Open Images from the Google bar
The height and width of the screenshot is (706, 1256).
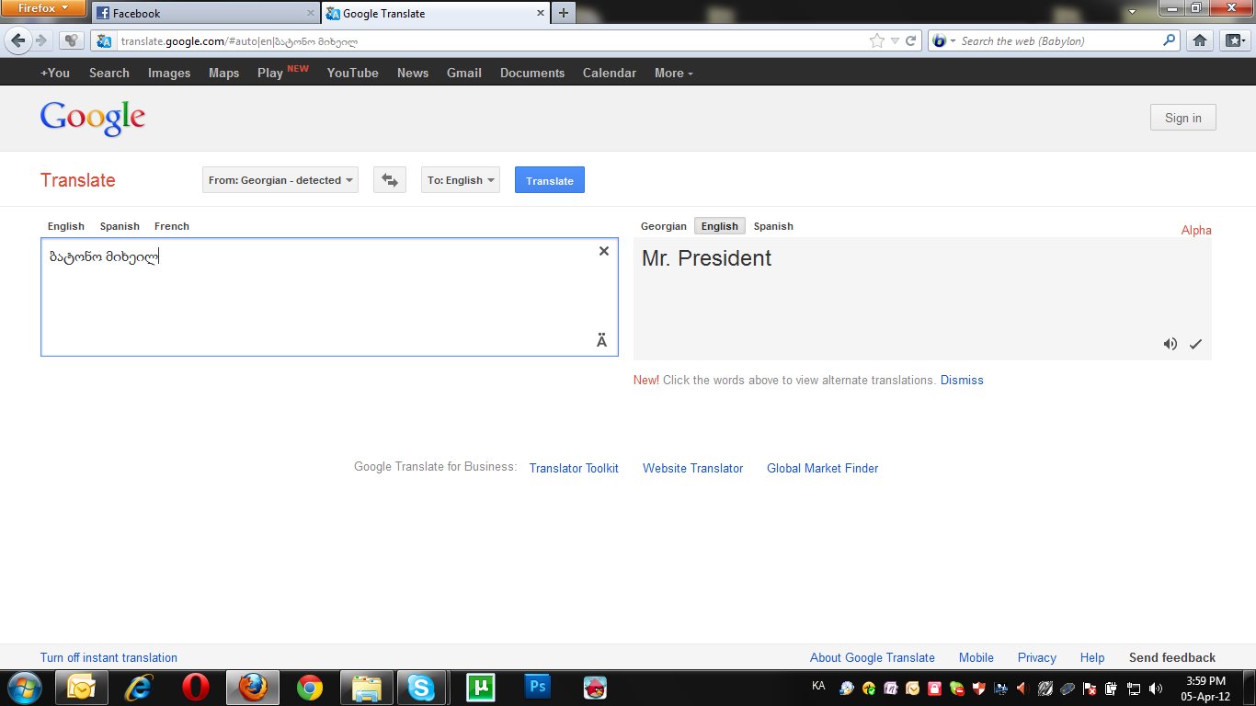point(169,73)
